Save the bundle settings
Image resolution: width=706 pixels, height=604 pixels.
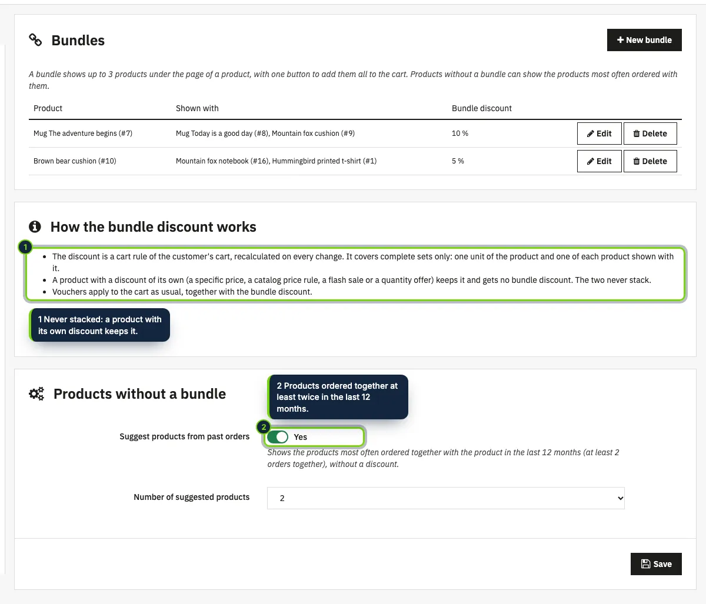[x=656, y=564]
